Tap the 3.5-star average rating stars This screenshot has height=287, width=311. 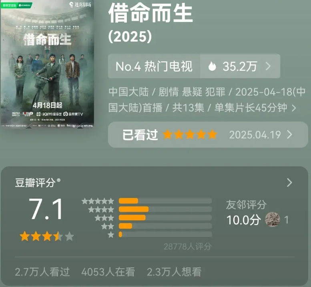(47, 236)
